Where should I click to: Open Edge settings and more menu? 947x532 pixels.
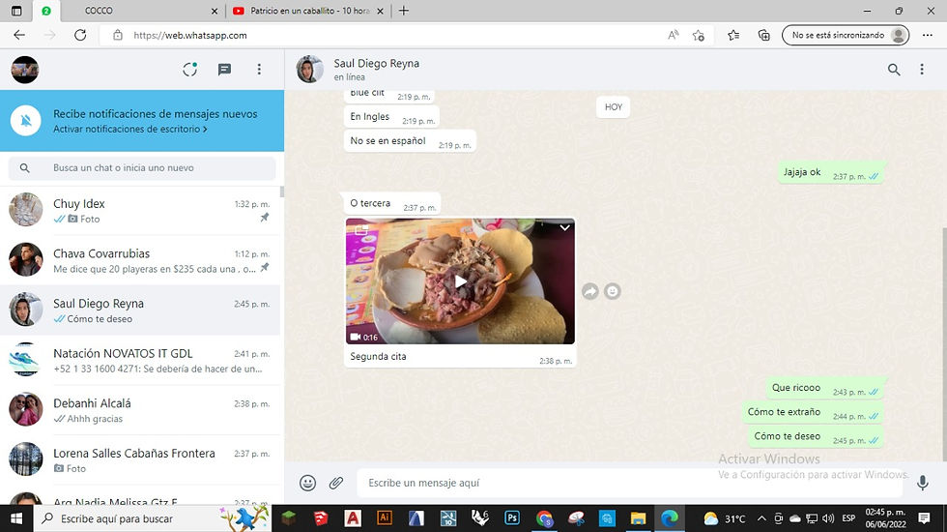(x=928, y=35)
